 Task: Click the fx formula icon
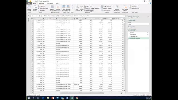tap(39, 16)
